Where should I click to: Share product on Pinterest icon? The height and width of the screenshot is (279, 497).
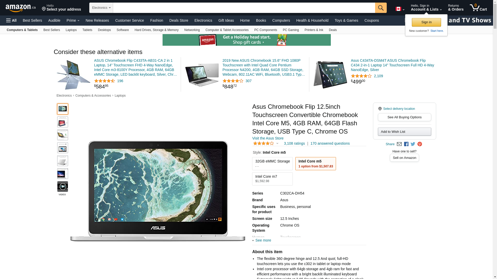click(x=420, y=144)
